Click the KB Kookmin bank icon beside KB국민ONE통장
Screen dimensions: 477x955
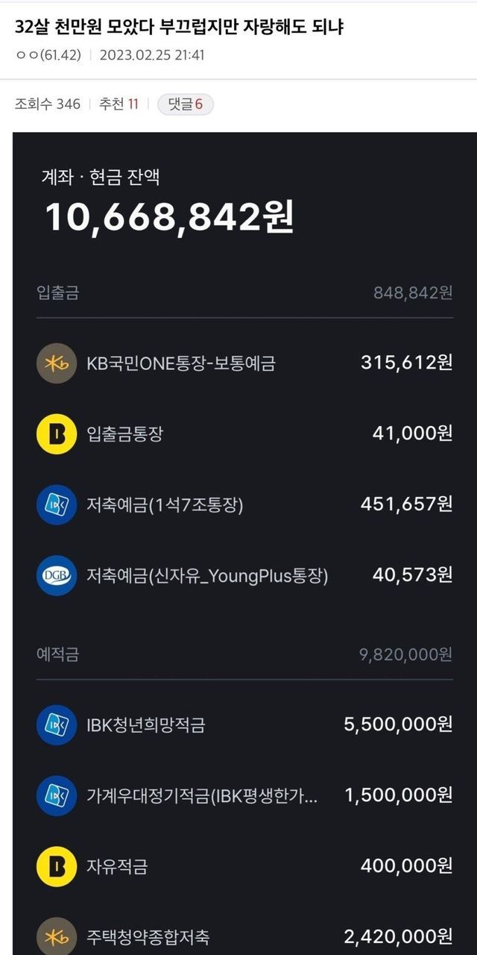(57, 363)
